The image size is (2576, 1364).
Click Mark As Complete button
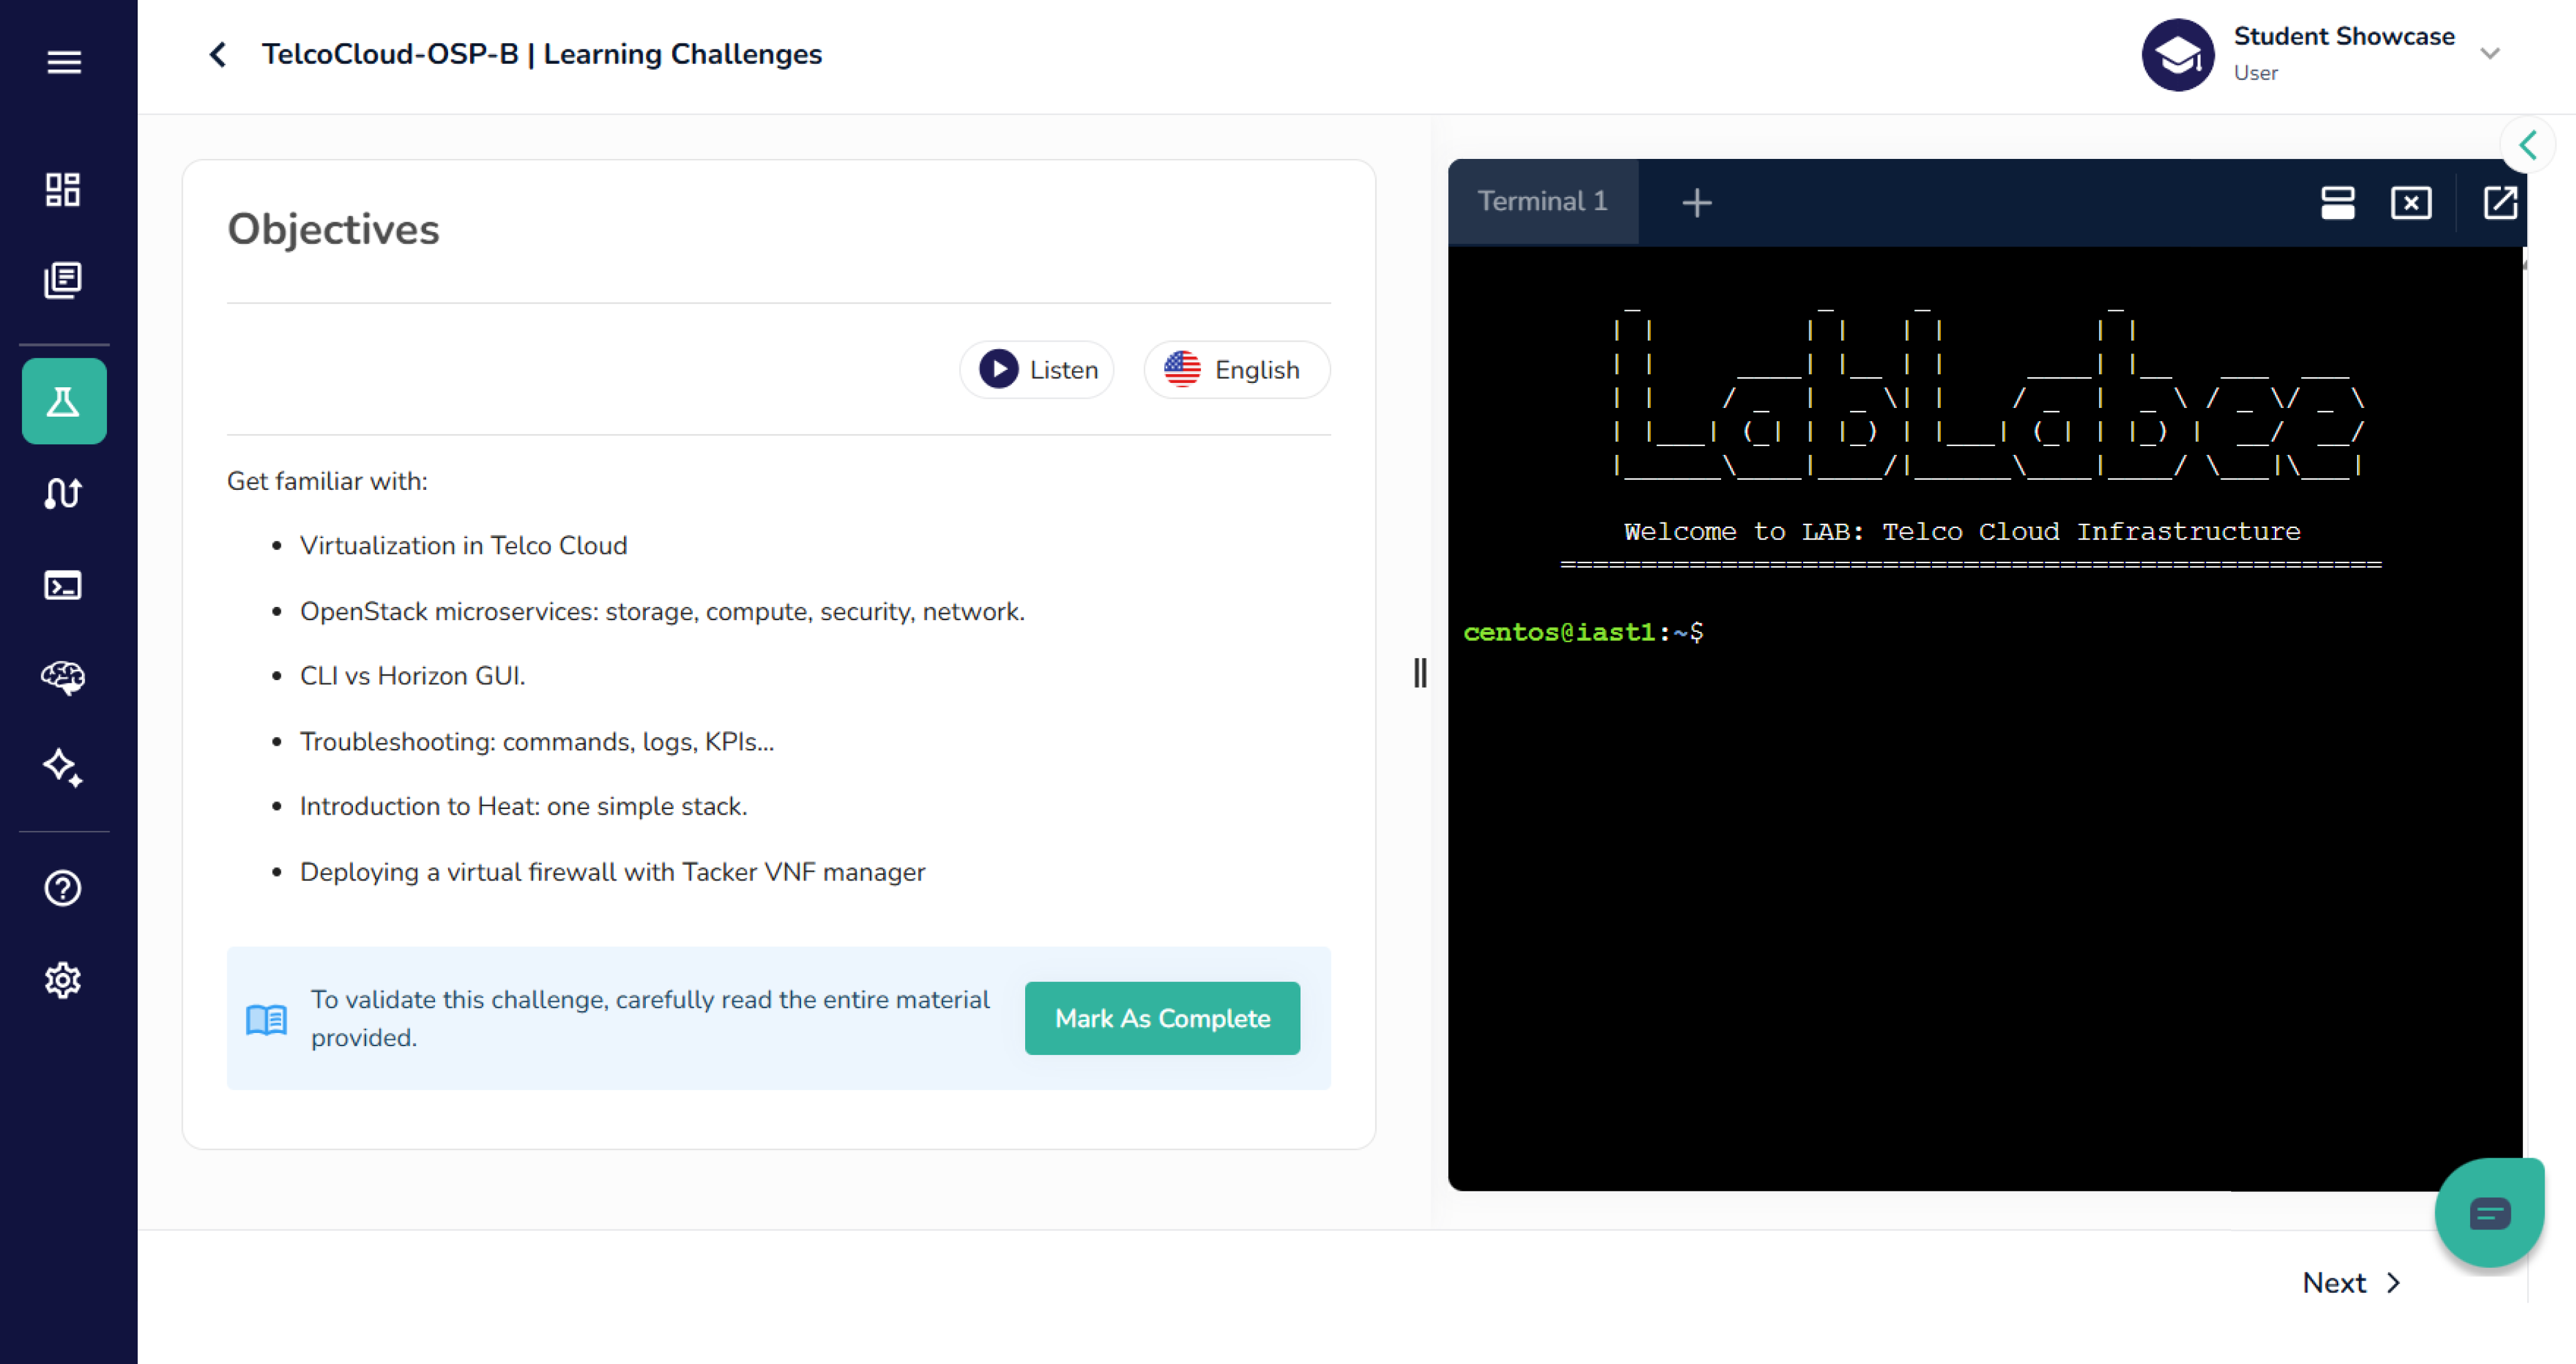(1162, 1018)
